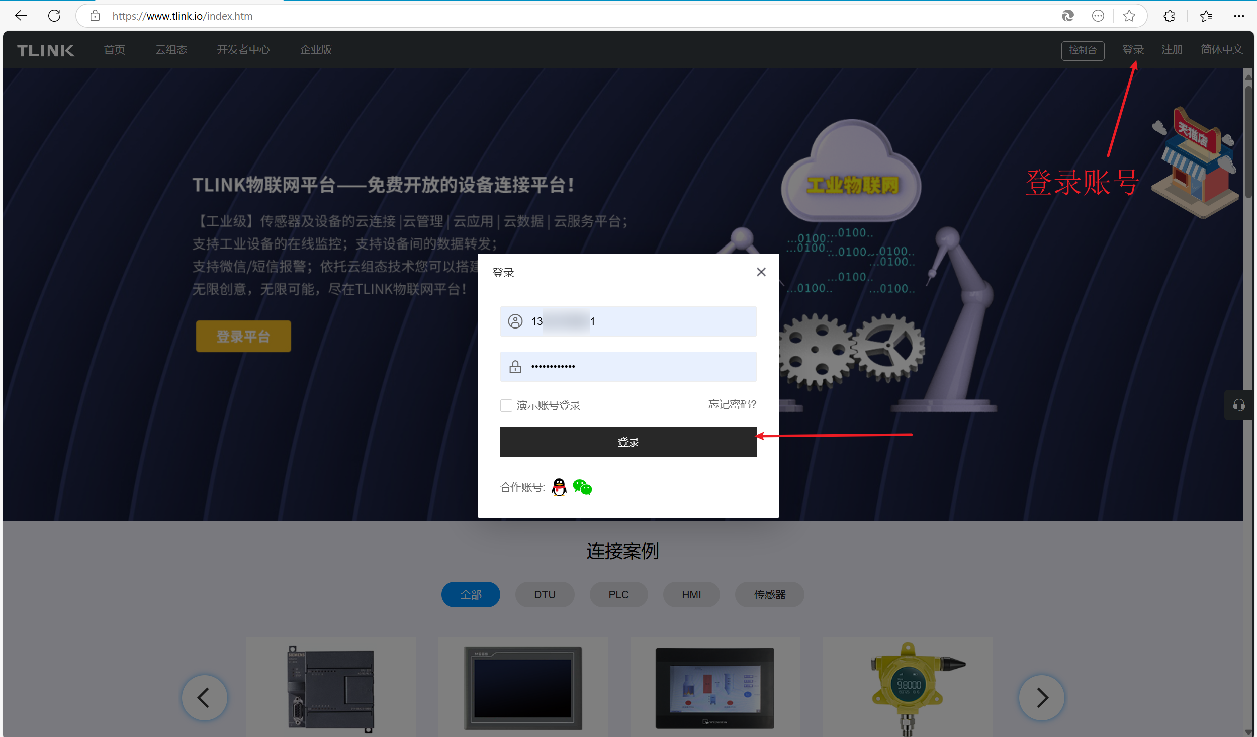This screenshot has width=1257, height=737.
Task: Select the DTU case filter tab
Action: 545,595
